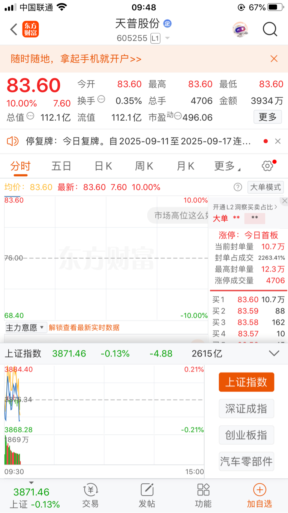Tap 涨停：今日首板 label

248,235
